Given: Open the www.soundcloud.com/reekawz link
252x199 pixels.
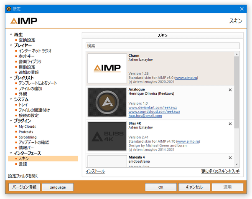Looking at the screenshot, I should [x=154, y=112].
